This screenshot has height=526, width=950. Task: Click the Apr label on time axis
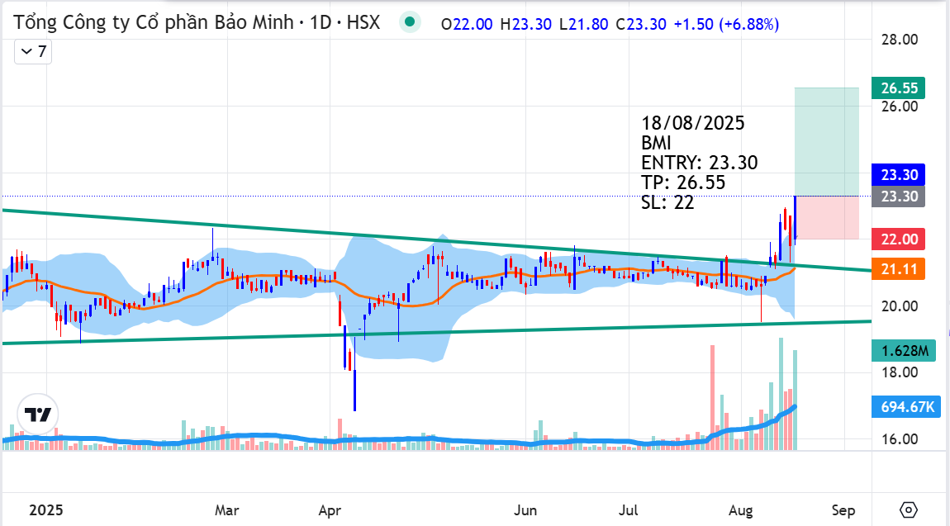(330, 510)
